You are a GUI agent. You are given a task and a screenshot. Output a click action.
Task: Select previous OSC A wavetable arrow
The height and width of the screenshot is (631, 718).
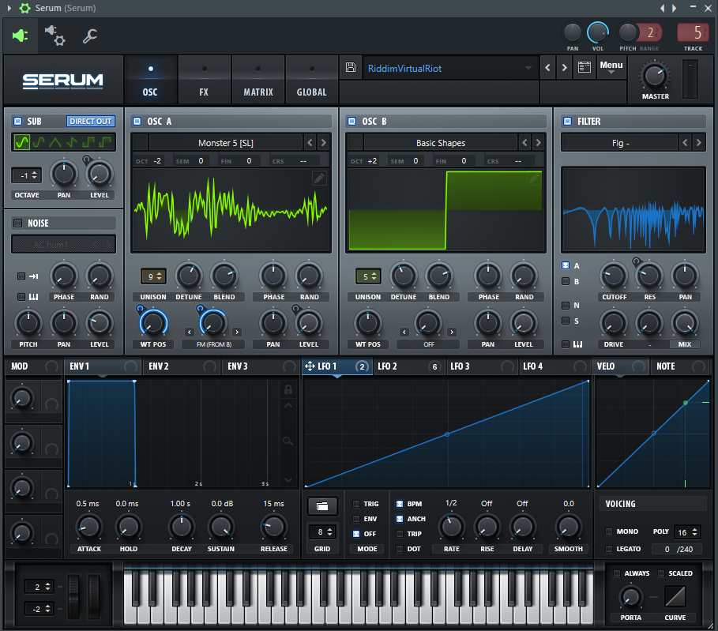pyautogui.click(x=310, y=143)
